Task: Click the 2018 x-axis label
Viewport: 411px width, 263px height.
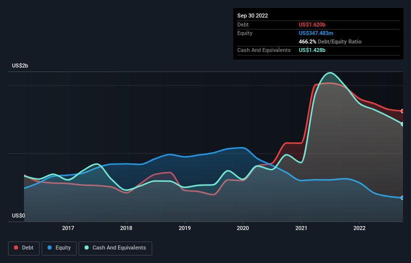Action: (x=126, y=228)
